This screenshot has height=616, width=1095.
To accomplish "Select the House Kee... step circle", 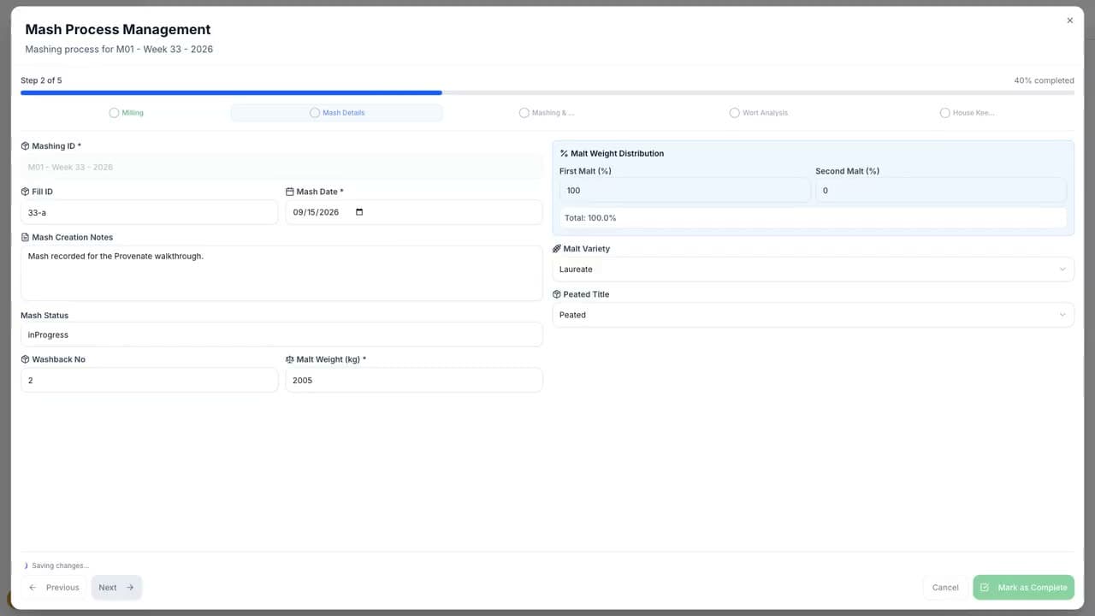I will [944, 113].
